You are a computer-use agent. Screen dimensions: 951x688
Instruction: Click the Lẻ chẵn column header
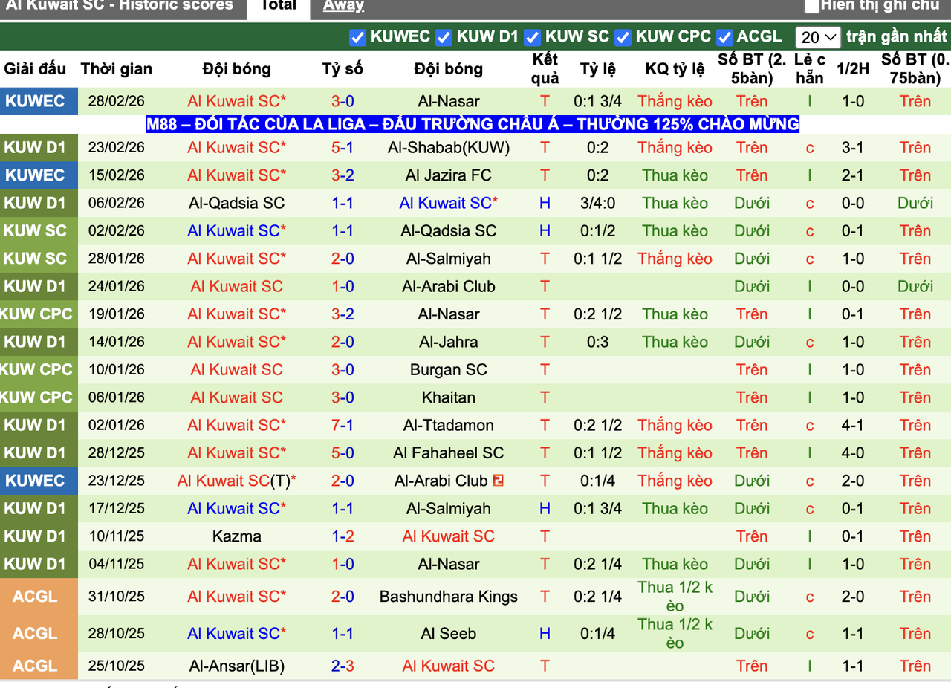(x=810, y=69)
